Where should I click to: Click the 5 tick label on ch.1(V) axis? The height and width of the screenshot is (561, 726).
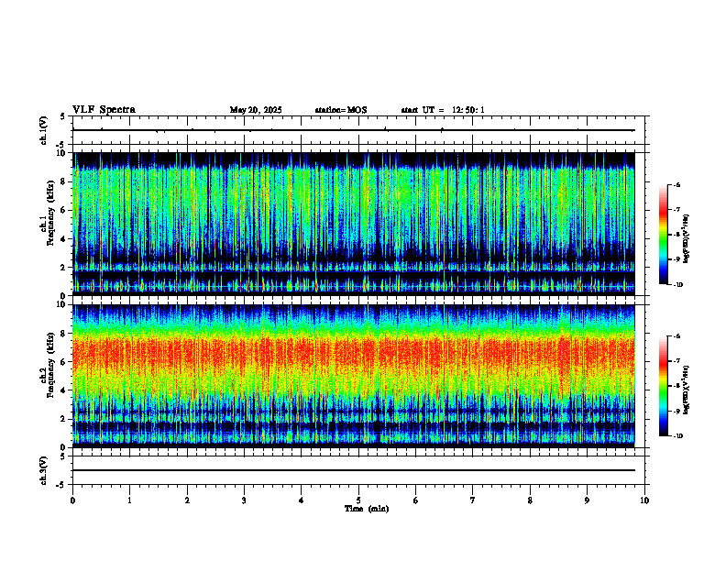point(62,116)
